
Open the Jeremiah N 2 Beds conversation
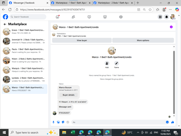(x=25, y=41)
